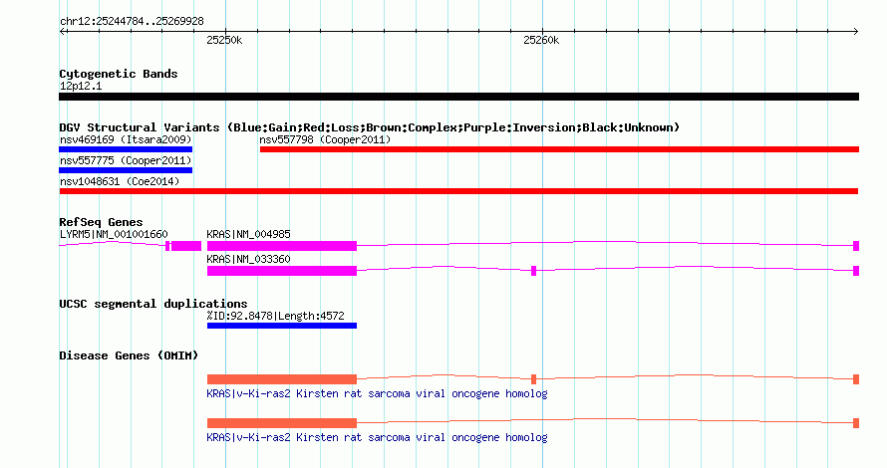The image size is (887, 468).
Task: Open KRAS|NM_033360 transcript label
Action: pyautogui.click(x=248, y=259)
